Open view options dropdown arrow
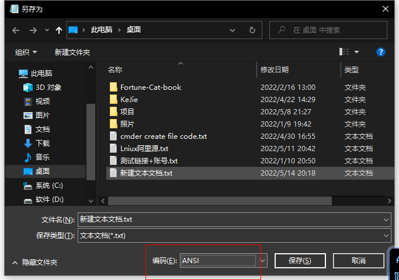The width and height of the screenshot is (399, 280). [x=357, y=52]
